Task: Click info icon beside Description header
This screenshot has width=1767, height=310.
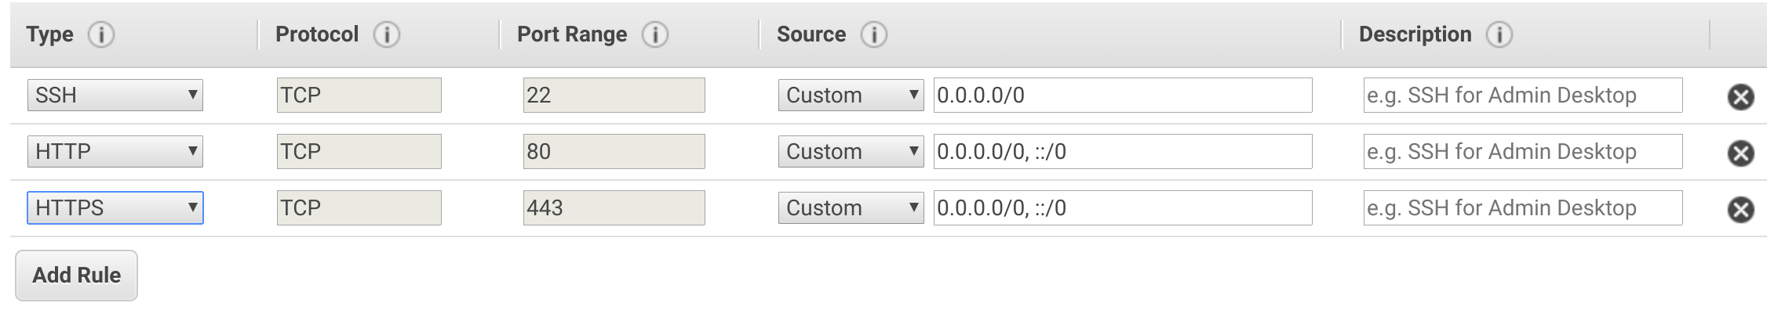Action: 1499,34
